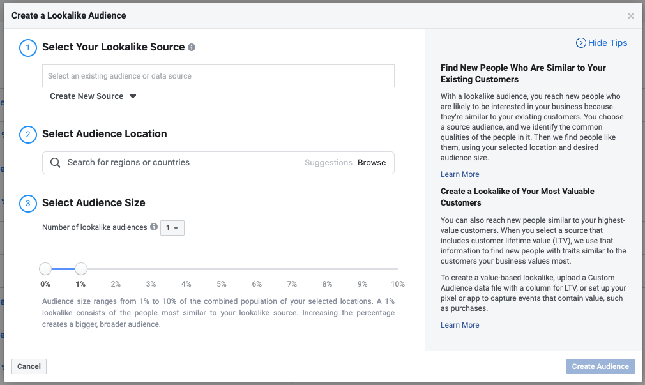Click the search magnifier icon in location field
The width and height of the screenshot is (645, 385).
(x=56, y=163)
